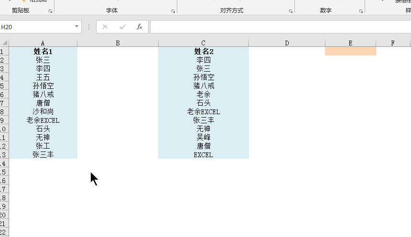Open the Insert Function fx dialog
Viewport: 411px width, 237px height.
click(x=140, y=27)
